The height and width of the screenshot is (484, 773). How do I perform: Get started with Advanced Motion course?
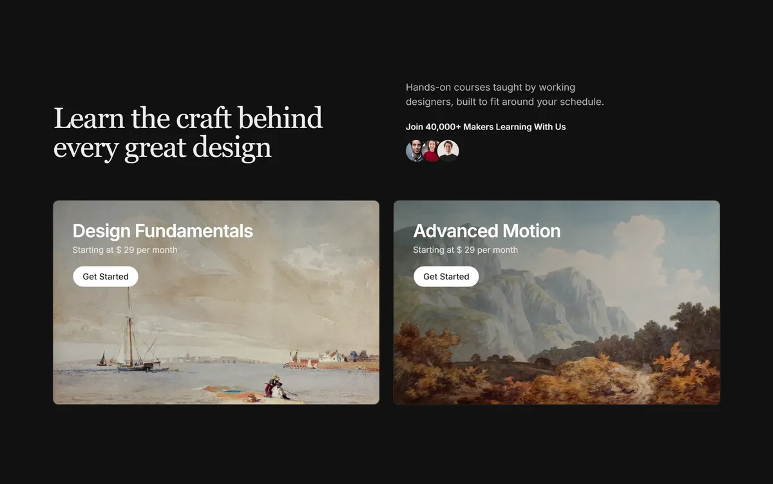[446, 277]
